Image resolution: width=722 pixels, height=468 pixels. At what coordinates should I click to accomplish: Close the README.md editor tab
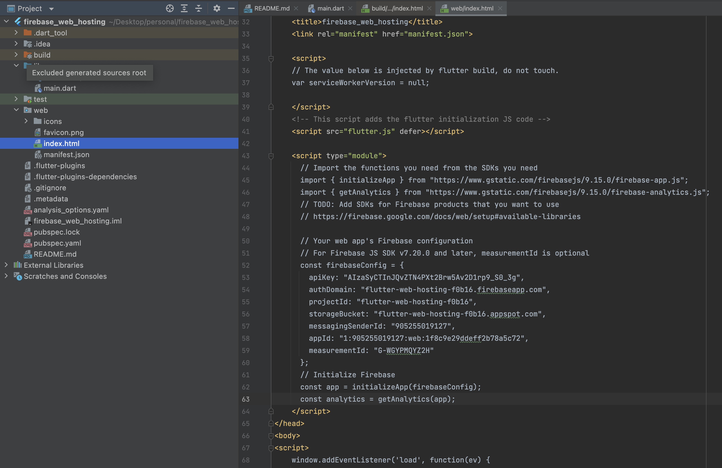296,9
